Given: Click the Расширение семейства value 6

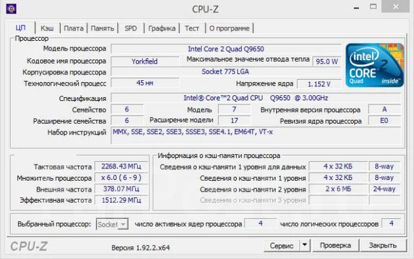Looking at the screenshot, I should click(x=127, y=120).
